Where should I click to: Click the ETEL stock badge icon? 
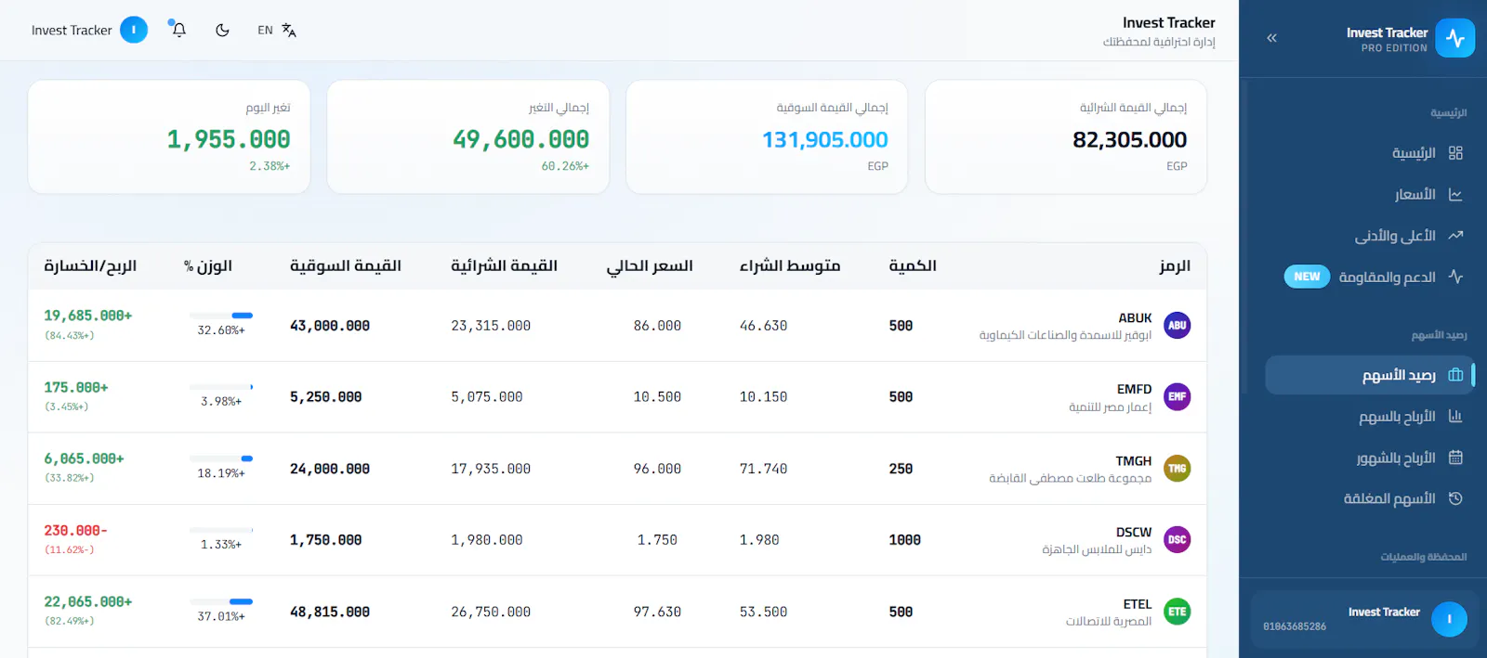1178,612
